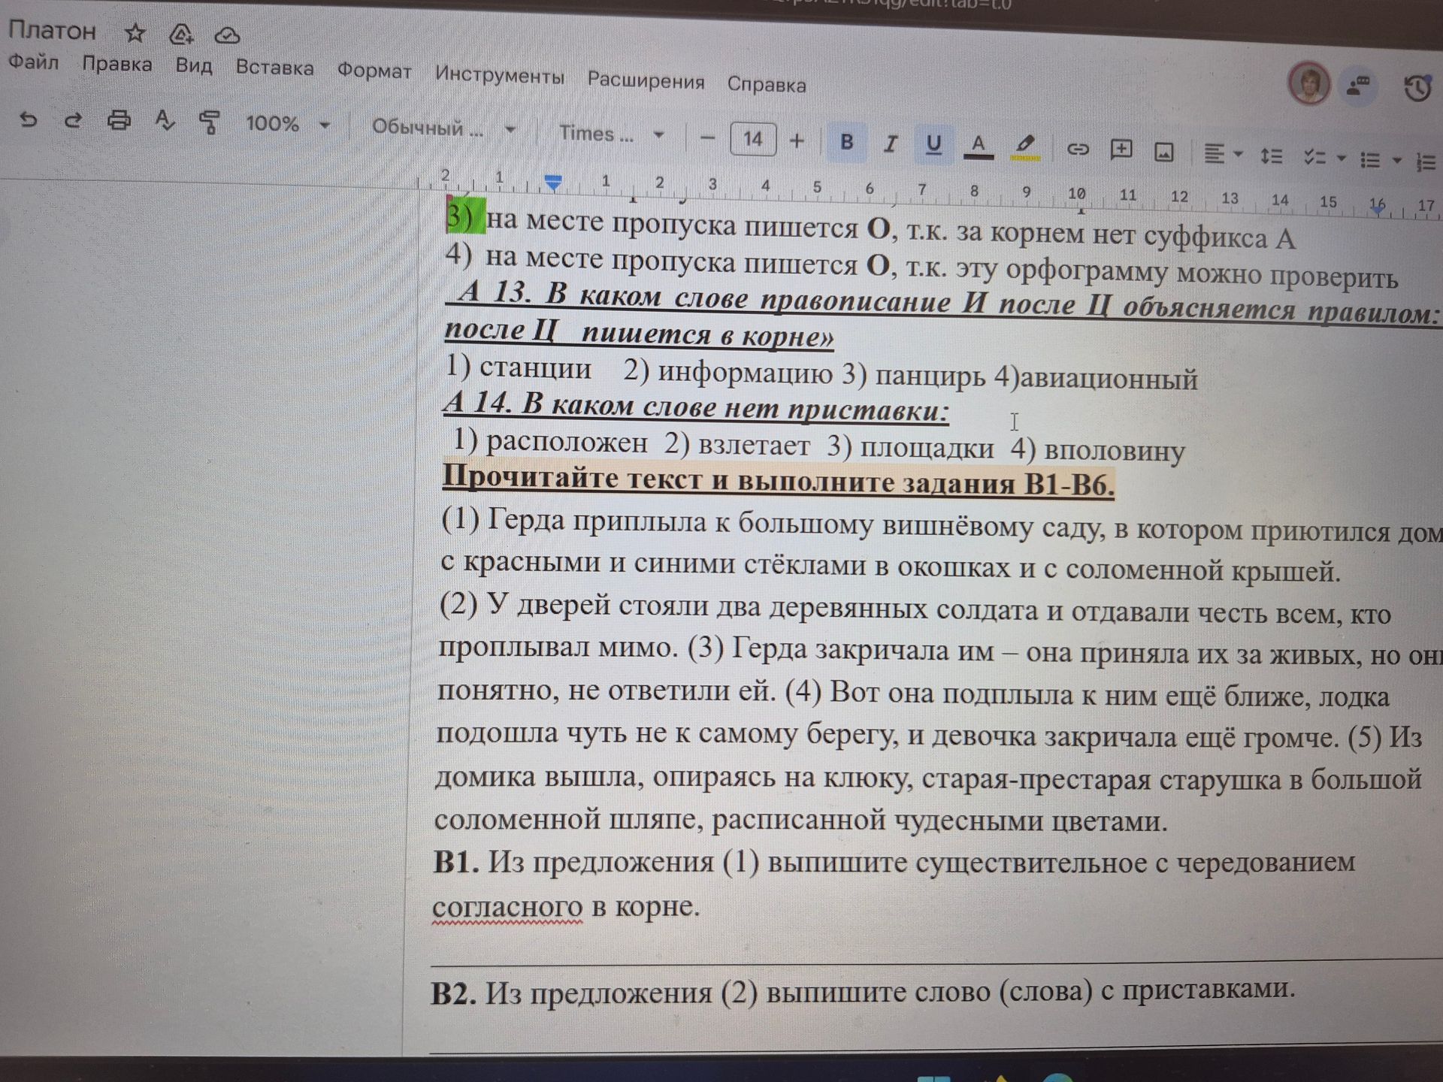
Task: Click the Insert image icon
Action: click(1164, 153)
